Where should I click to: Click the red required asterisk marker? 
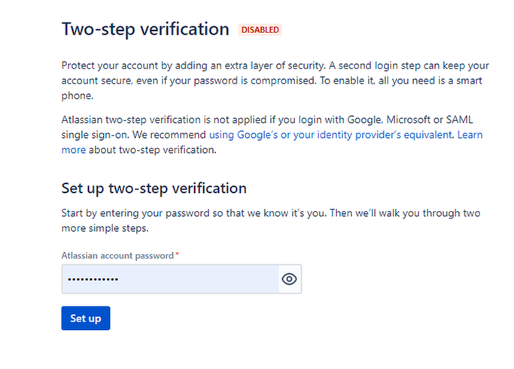pyautogui.click(x=178, y=255)
